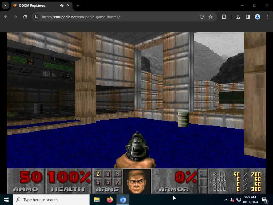
Task: Click the BULL ammo row label
Action: pos(219,174)
